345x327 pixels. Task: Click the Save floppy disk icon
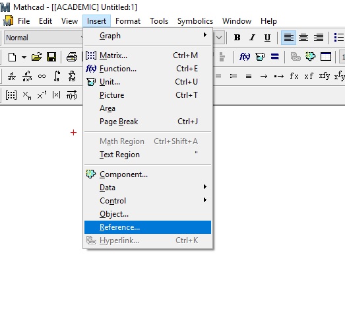coord(51,57)
